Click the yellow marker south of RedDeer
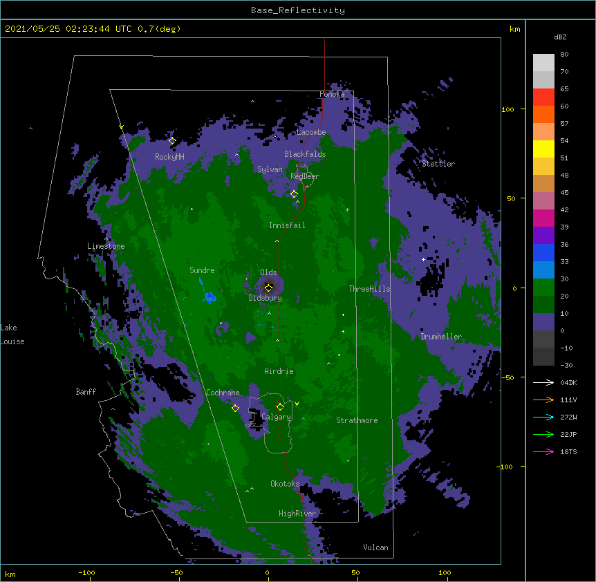The height and width of the screenshot is (582, 596). (295, 194)
